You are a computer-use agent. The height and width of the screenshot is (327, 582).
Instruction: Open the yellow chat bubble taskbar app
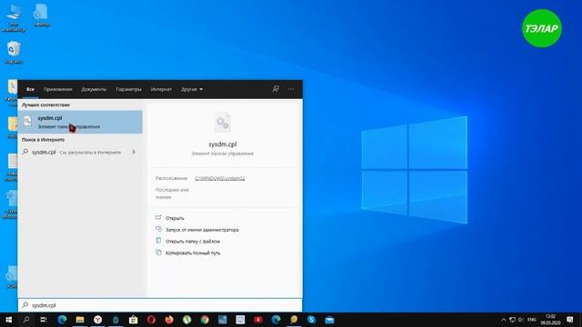point(294,320)
